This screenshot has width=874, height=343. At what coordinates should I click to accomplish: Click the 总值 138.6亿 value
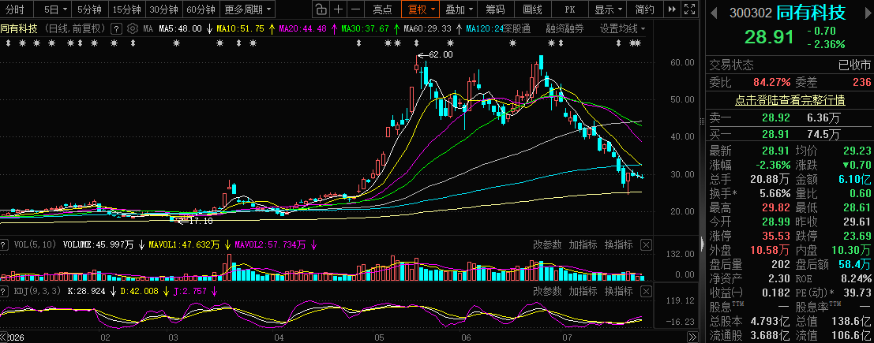[852, 321]
